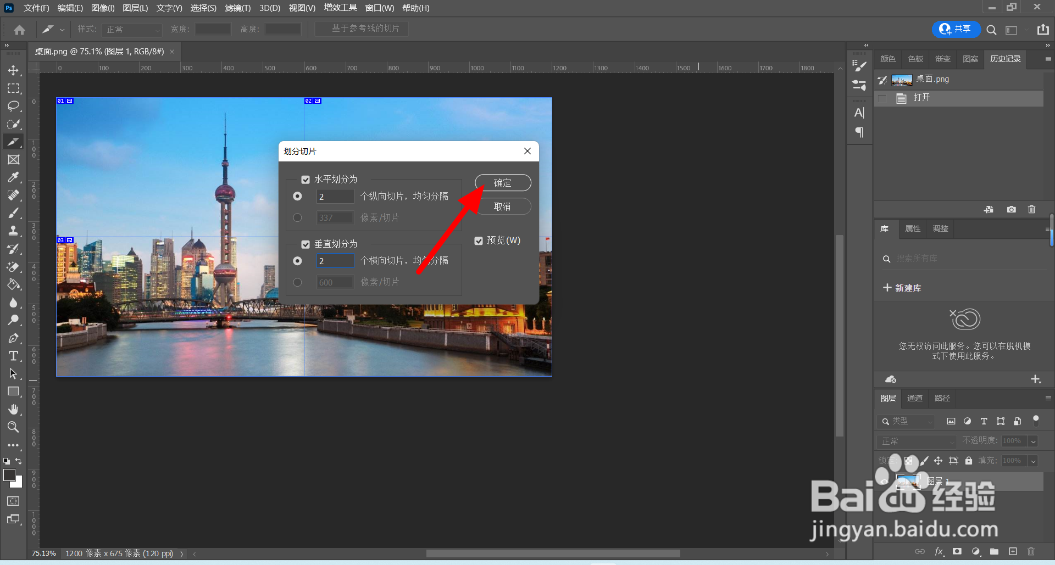The width and height of the screenshot is (1055, 565).
Task: Select the Quick Selection tool
Action: click(x=13, y=124)
